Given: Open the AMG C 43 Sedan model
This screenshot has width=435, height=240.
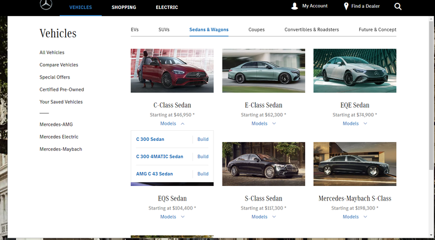Looking at the screenshot, I should [x=154, y=174].
